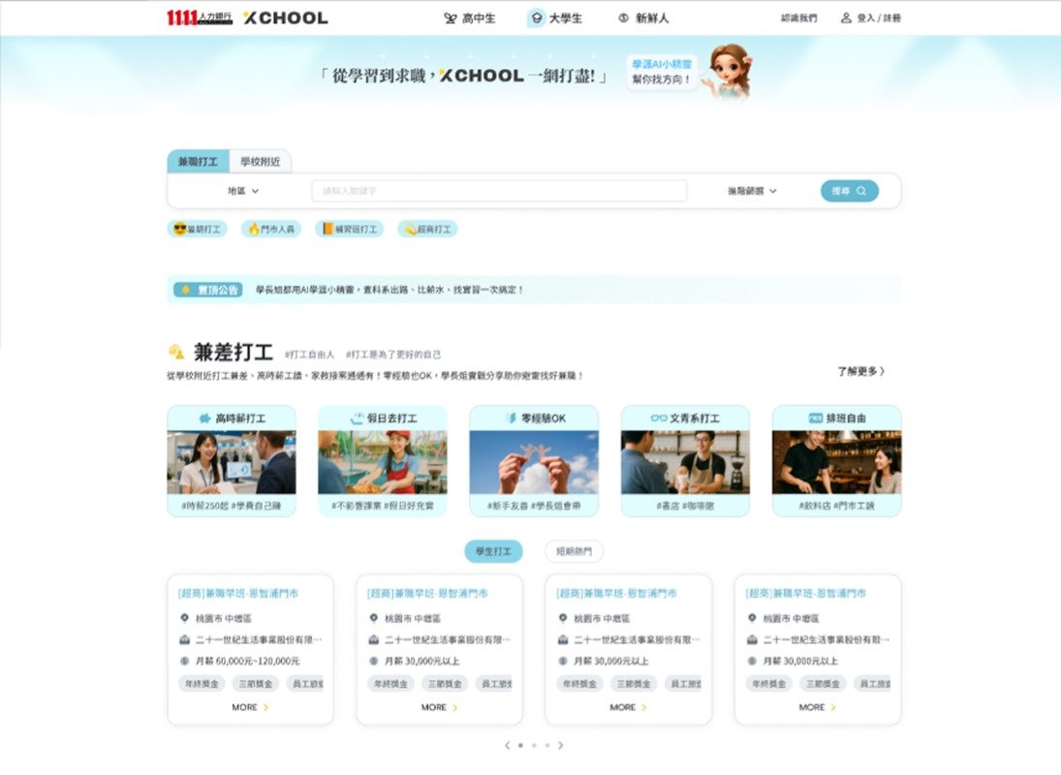The width and height of the screenshot is (1061, 775).
Task: Click 三節獎金 tag in 60,000元~120,000元 card
Action: 256,684
